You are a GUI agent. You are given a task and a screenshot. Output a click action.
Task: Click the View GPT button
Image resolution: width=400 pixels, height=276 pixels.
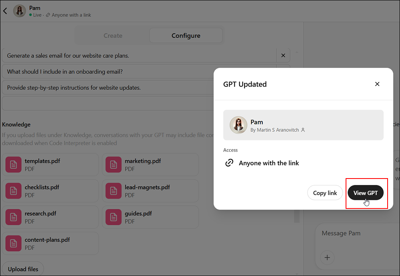(366, 193)
